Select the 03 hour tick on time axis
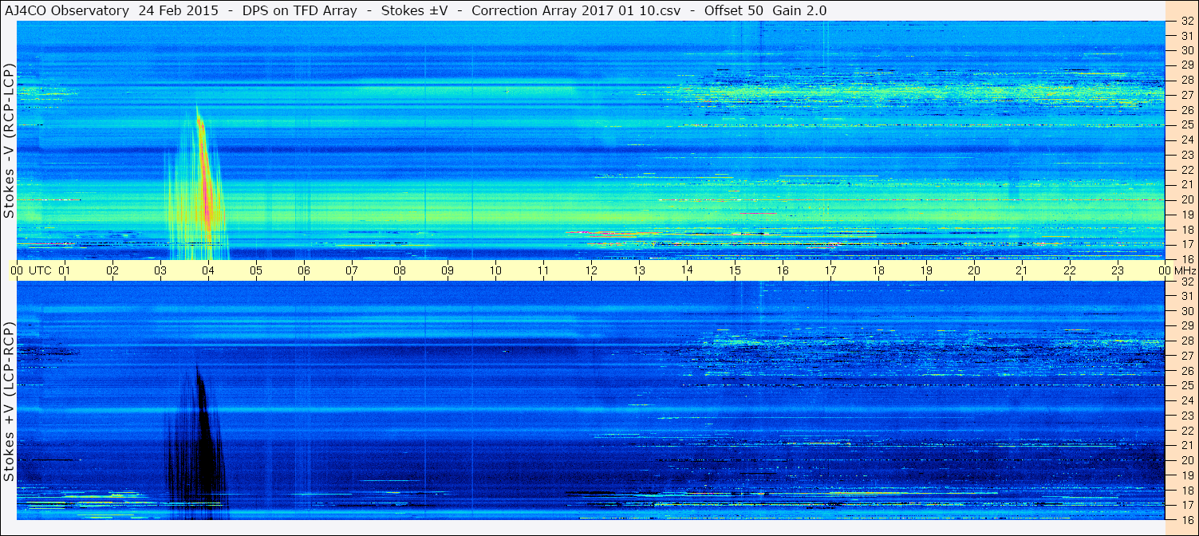This screenshot has height=536, width=1199. [x=160, y=270]
